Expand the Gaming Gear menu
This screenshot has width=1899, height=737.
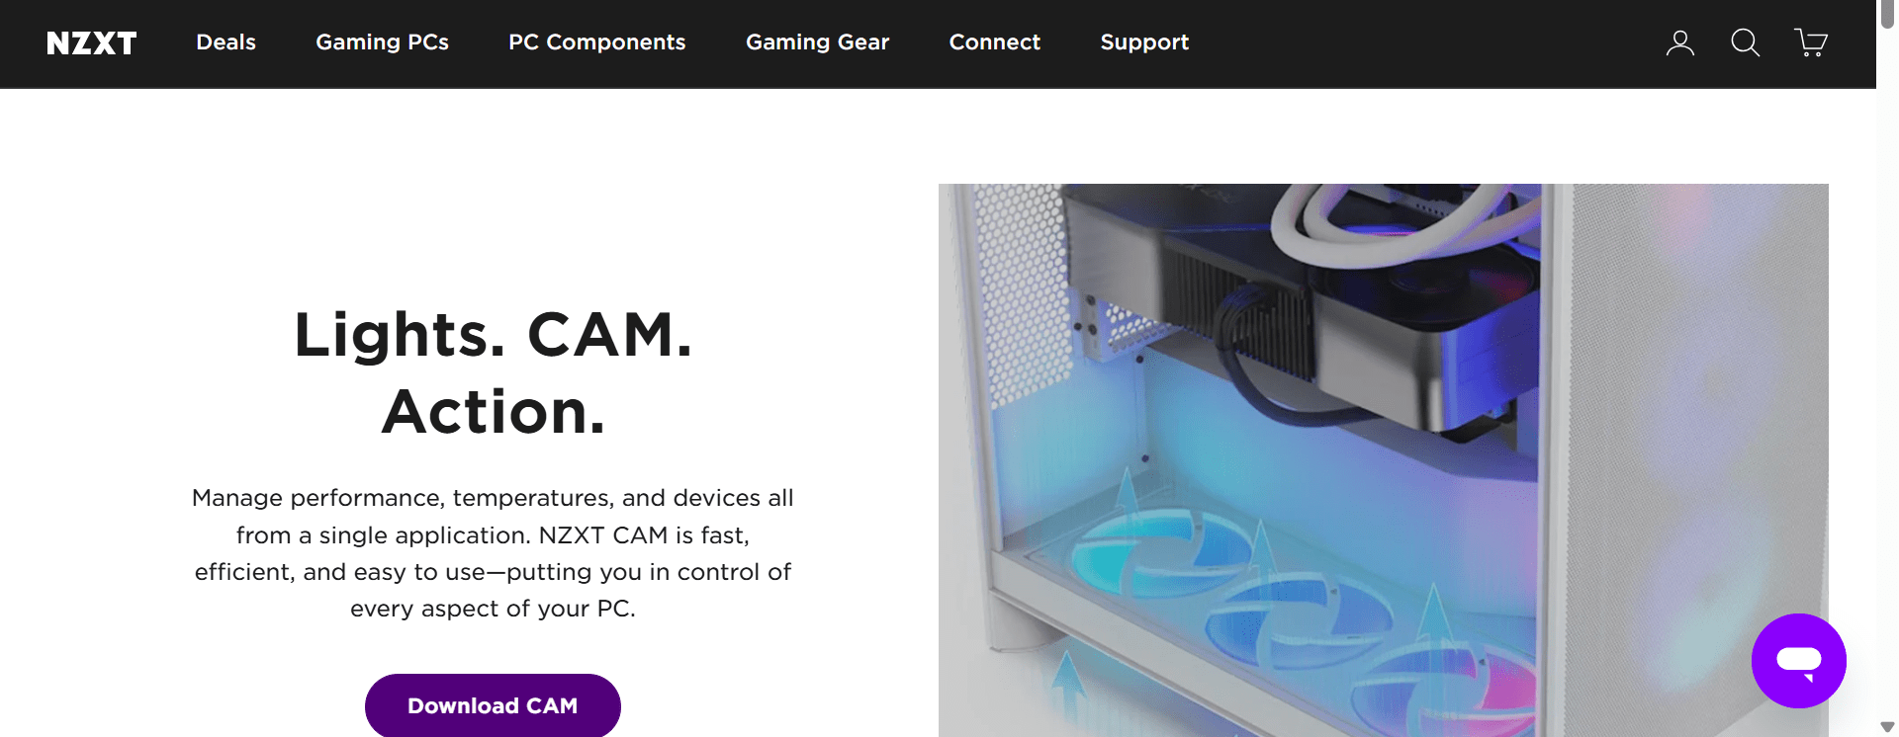pyautogui.click(x=817, y=42)
